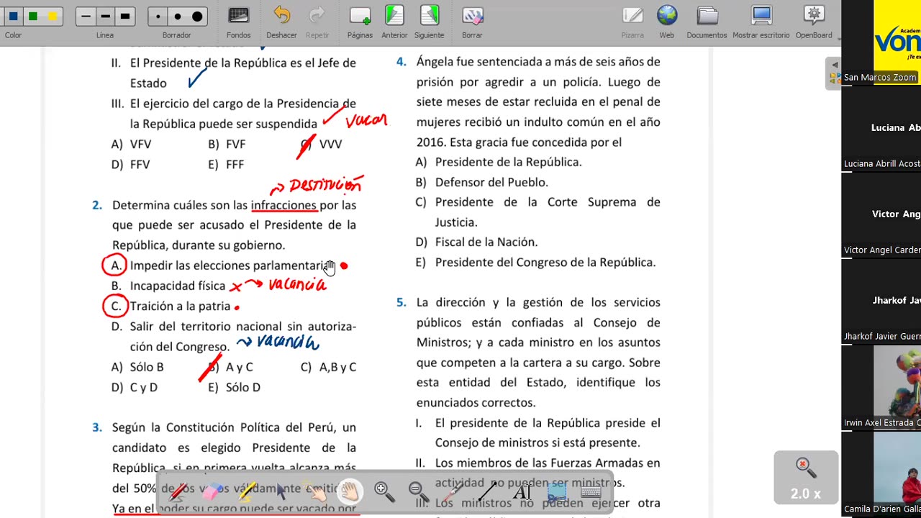Switch to Pizarra board mode

(632, 21)
